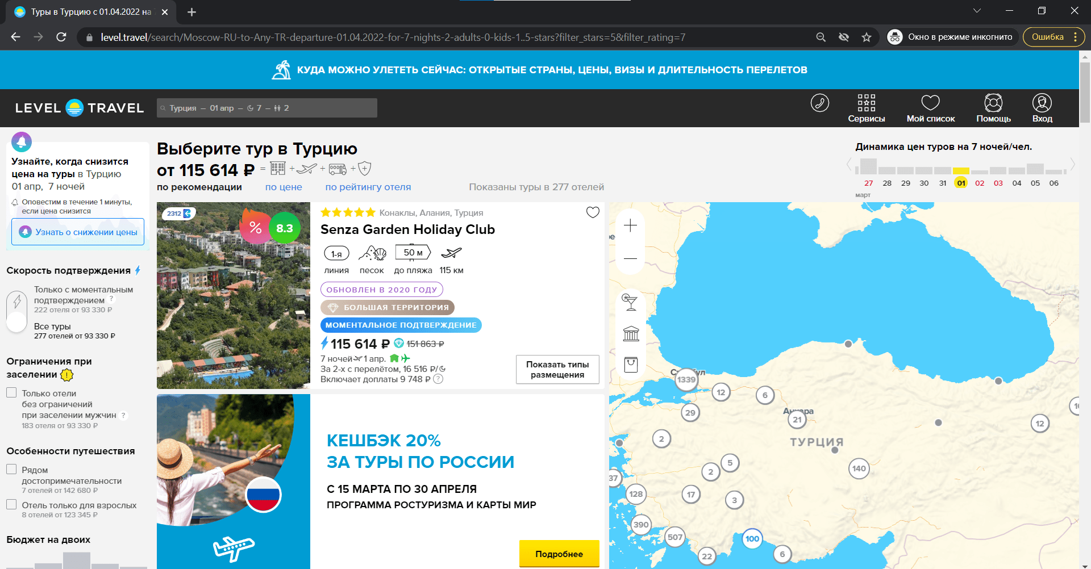
Task: Select date 01 in price dynamics
Action: 961,183
